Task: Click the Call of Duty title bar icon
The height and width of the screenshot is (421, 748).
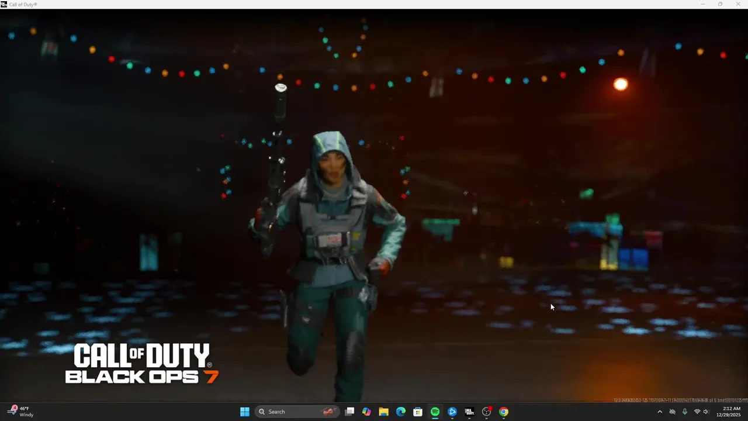Action: (x=4, y=4)
